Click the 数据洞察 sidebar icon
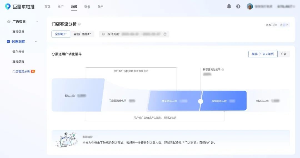This screenshot has width=300, height=158. (8, 42)
